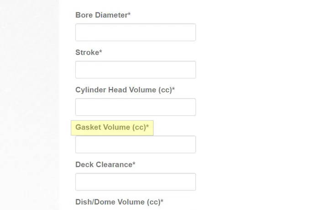Click the asterisk after Bore Diameter
The image size is (314, 210).
pos(129,15)
